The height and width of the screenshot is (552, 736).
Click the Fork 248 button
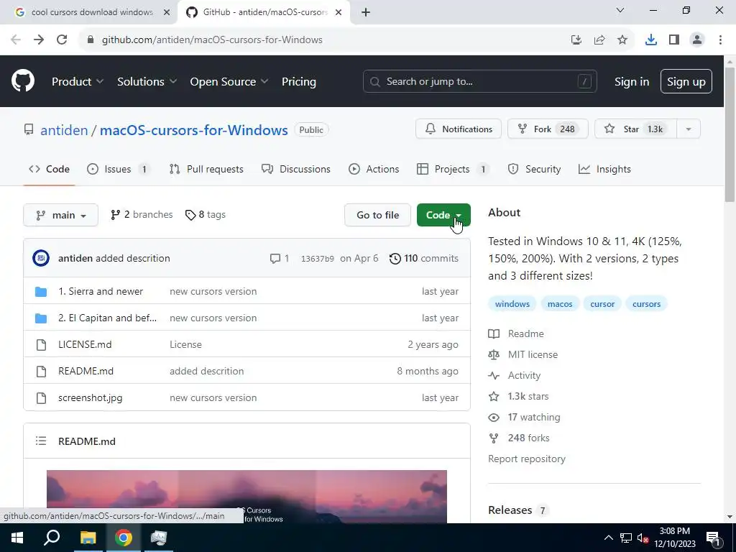(x=548, y=129)
